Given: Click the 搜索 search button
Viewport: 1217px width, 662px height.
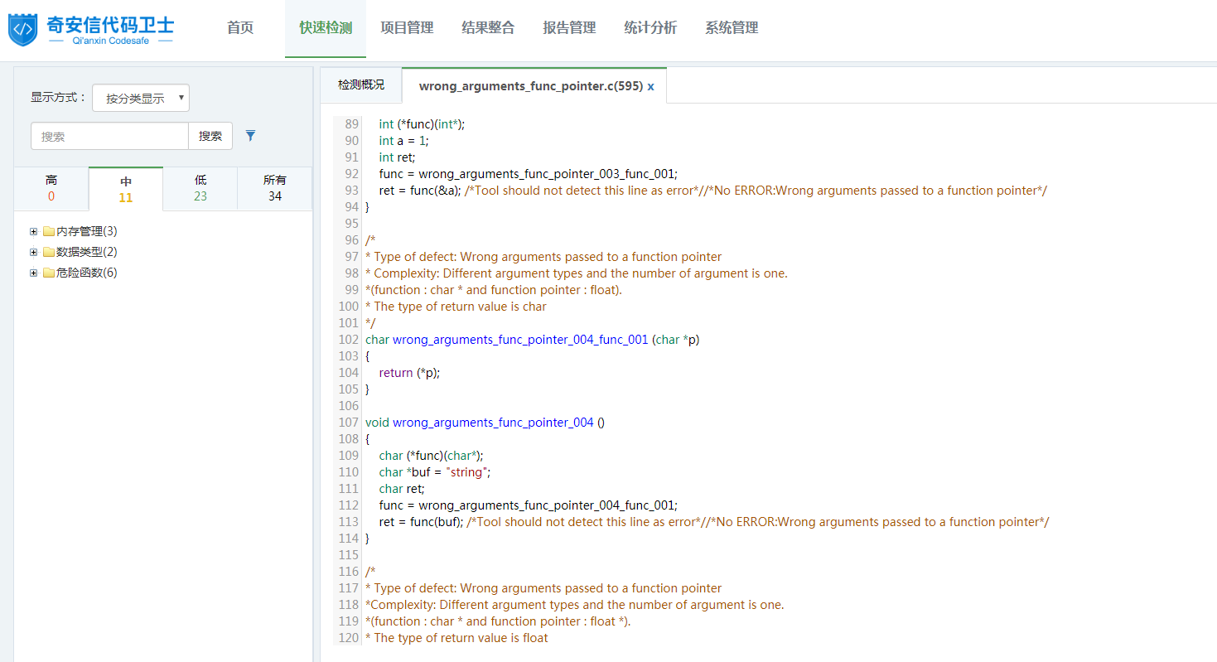Looking at the screenshot, I should (x=210, y=136).
